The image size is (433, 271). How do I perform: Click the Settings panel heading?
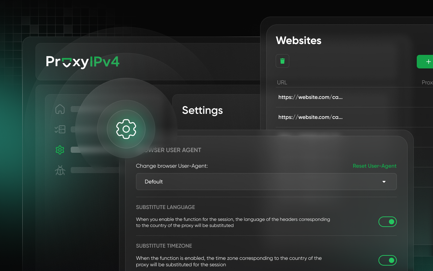202,110
